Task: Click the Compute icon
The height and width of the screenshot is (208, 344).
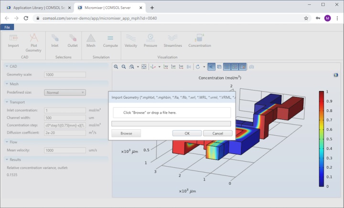Action: click(110, 38)
